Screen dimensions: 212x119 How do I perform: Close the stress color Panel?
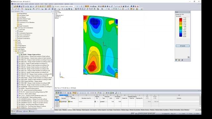(189, 12)
